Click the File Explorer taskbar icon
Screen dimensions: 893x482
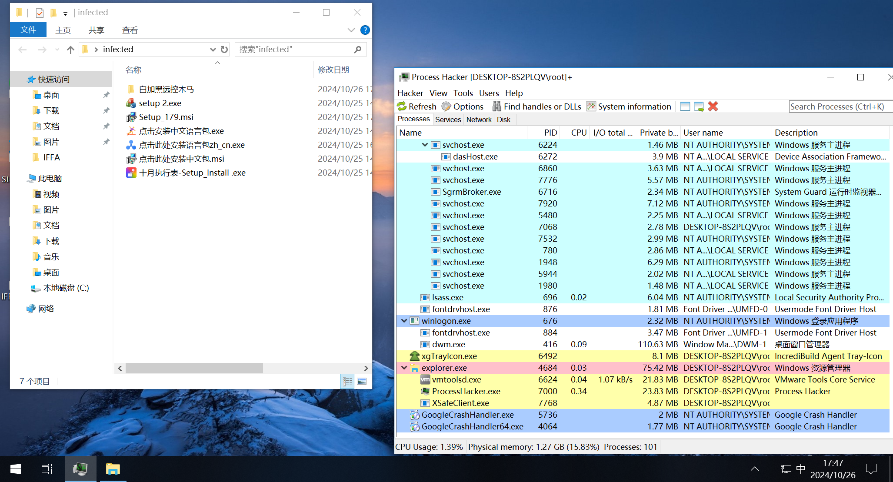click(113, 469)
